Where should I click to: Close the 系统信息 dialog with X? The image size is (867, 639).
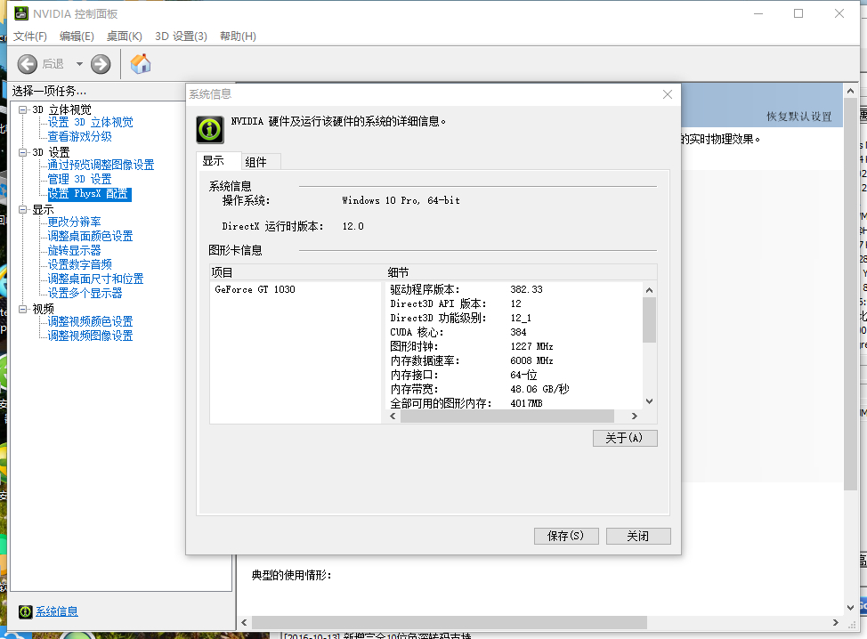[668, 94]
